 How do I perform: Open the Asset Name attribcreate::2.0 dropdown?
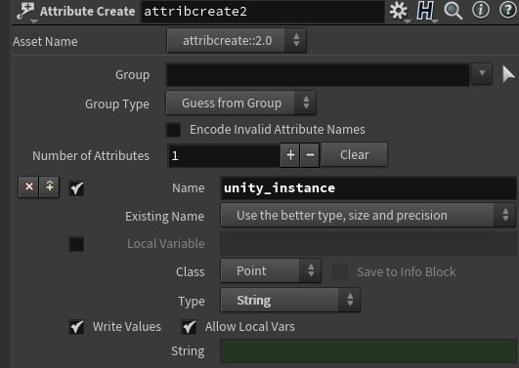tap(237, 41)
